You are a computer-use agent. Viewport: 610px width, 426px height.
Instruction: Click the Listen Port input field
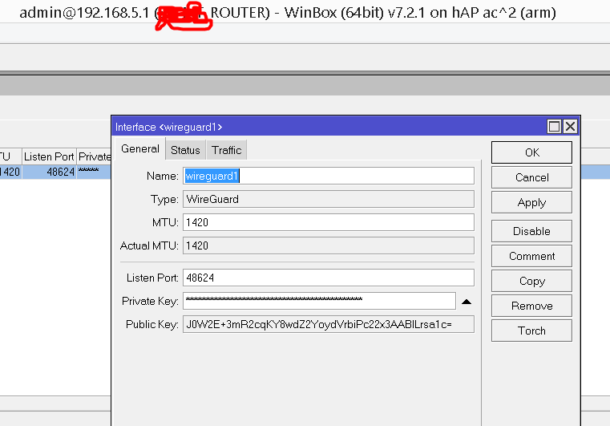pos(329,278)
